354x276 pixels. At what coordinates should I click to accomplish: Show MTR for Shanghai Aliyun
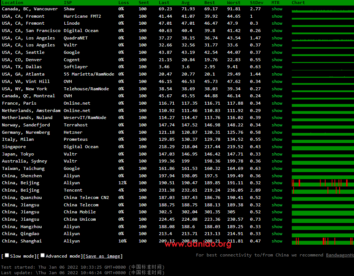tap(277, 241)
